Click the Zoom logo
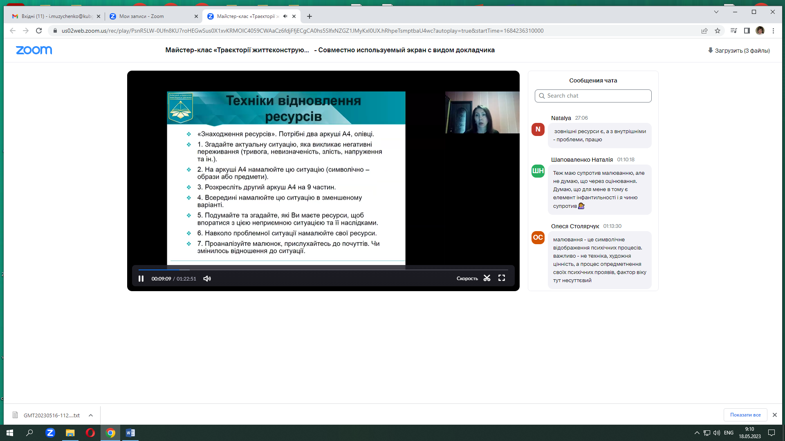The height and width of the screenshot is (441, 785). pos(34,50)
